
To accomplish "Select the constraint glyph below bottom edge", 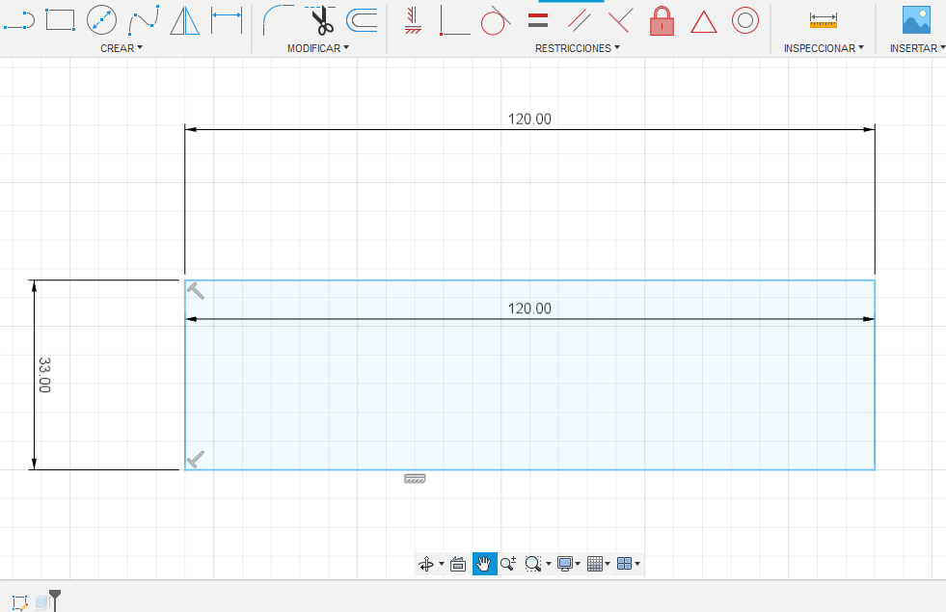I will click(415, 479).
